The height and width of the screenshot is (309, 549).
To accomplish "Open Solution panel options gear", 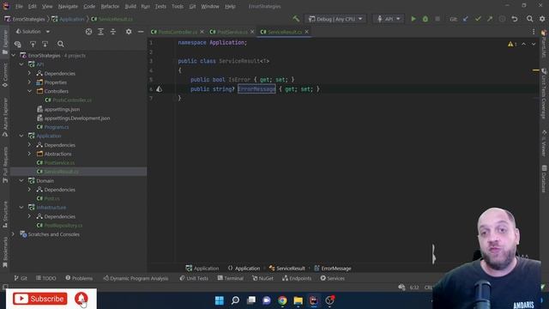I will (129, 32).
